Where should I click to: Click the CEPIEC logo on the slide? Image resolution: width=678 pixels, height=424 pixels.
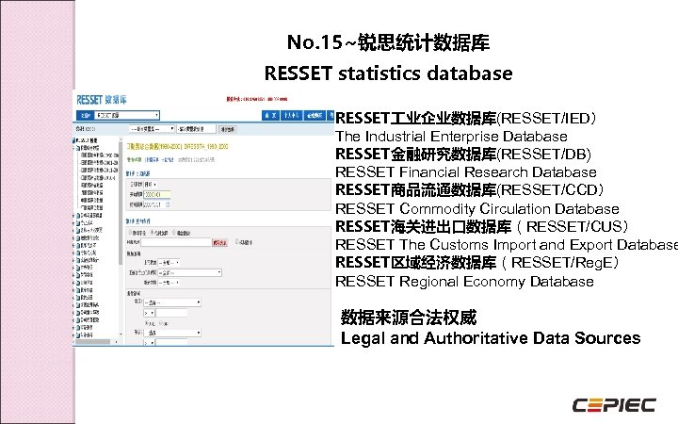[x=614, y=405]
